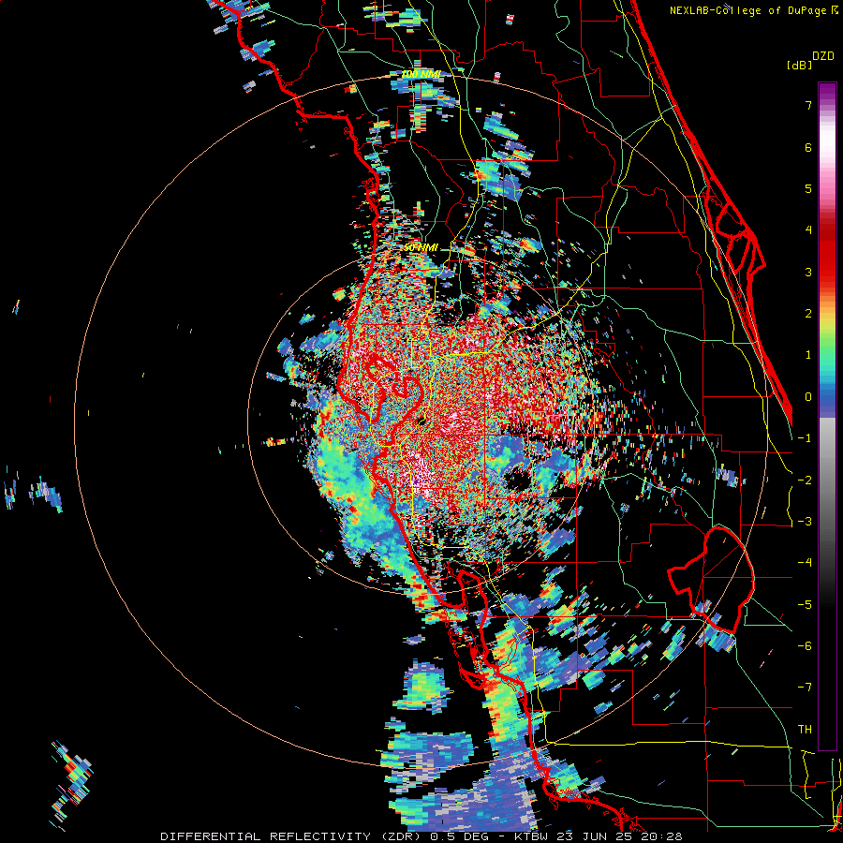The image size is (843, 843).
Task: Click the TH threshold label on scale
Action: [805, 730]
